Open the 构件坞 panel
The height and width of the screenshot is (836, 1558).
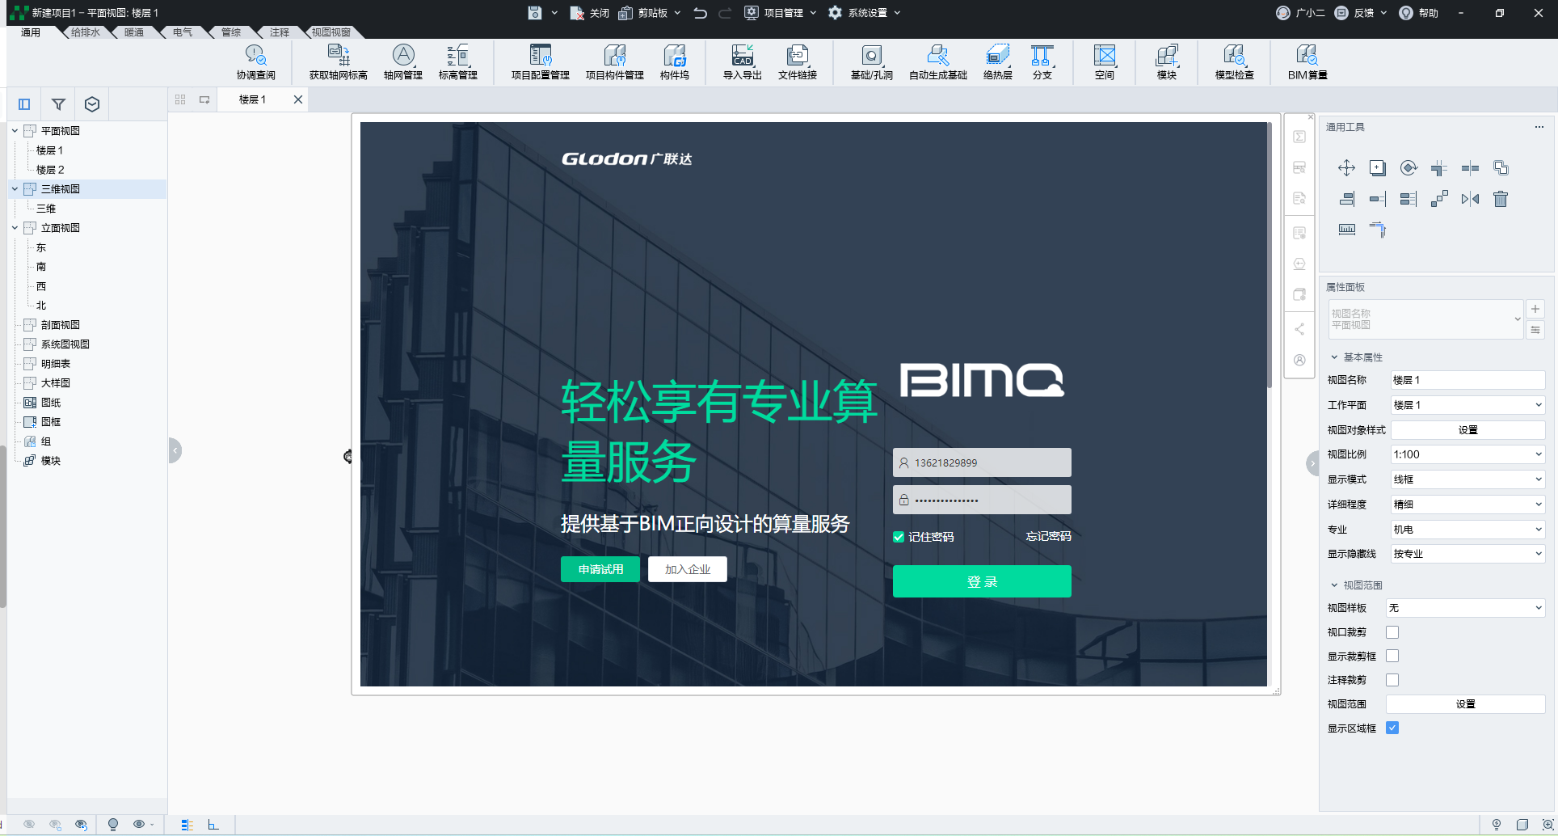click(x=676, y=62)
